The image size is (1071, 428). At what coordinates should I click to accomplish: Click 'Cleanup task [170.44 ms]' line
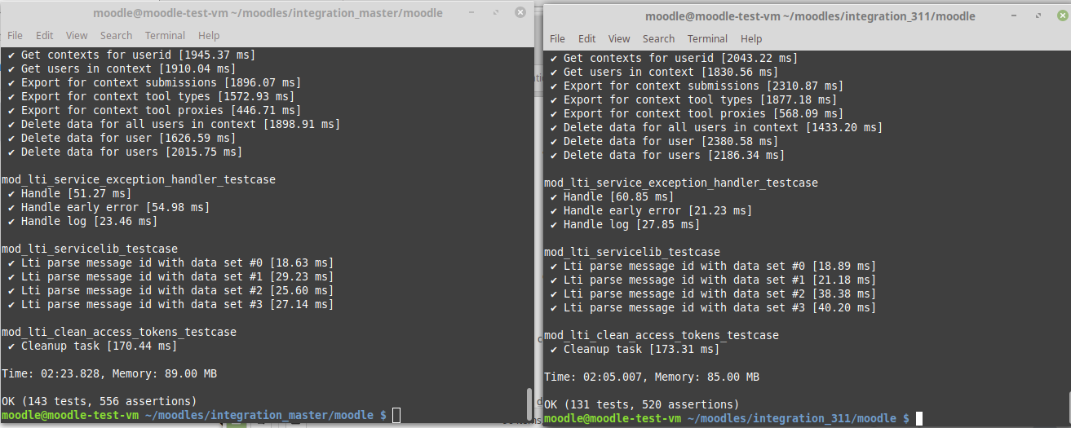point(91,346)
